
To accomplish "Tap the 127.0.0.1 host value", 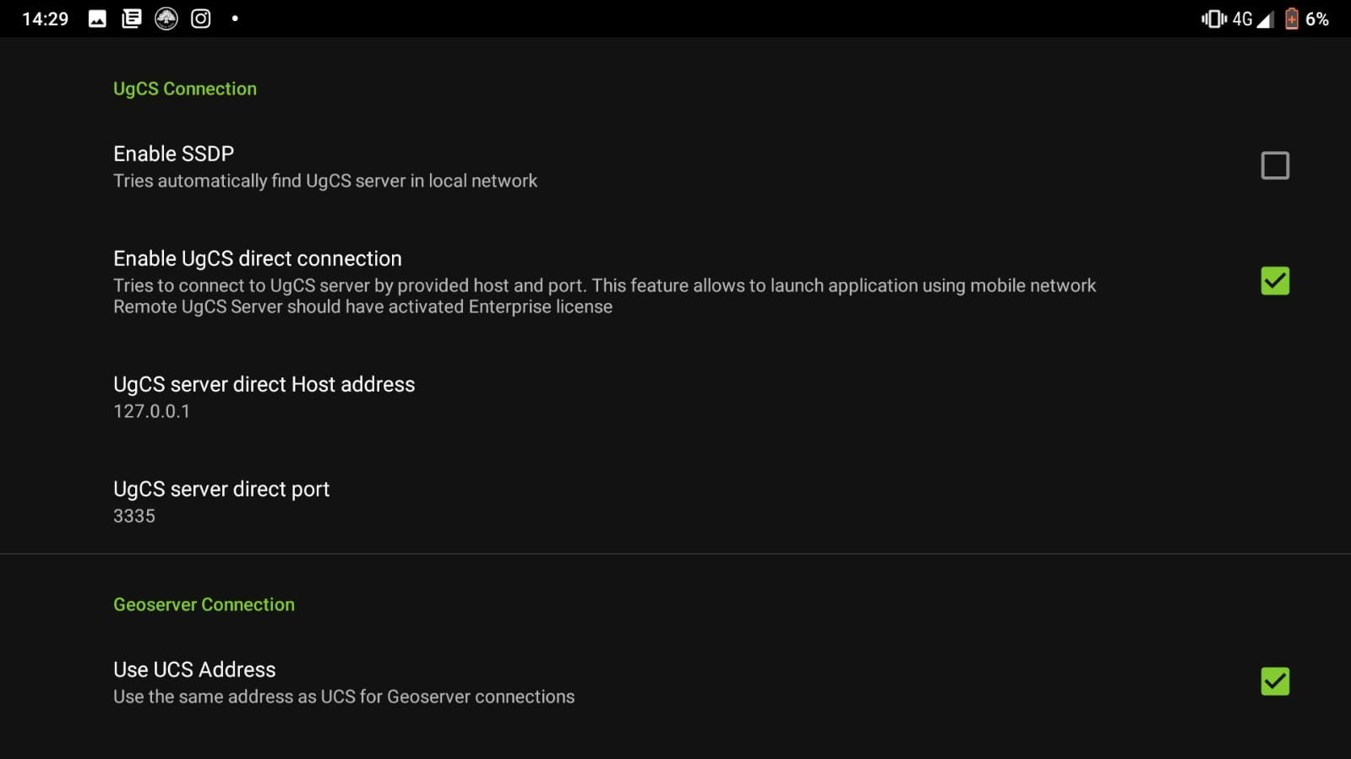I will tap(152, 412).
